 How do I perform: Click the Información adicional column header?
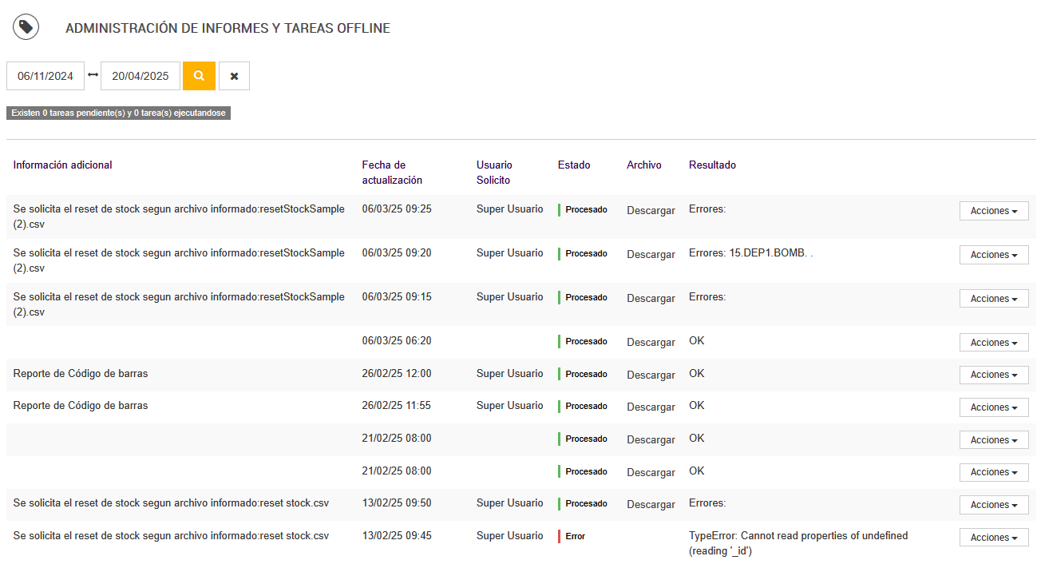(63, 165)
